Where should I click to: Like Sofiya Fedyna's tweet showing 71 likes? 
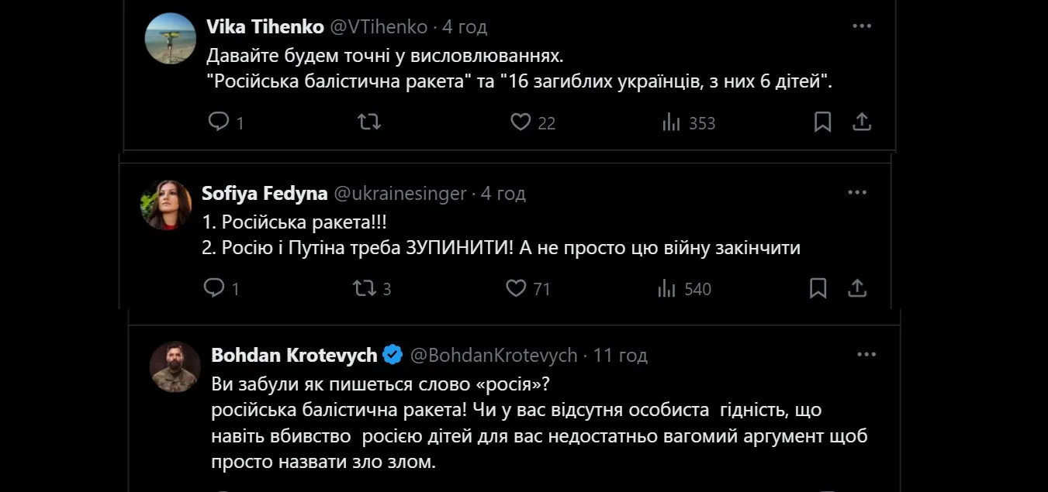pos(514,287)
